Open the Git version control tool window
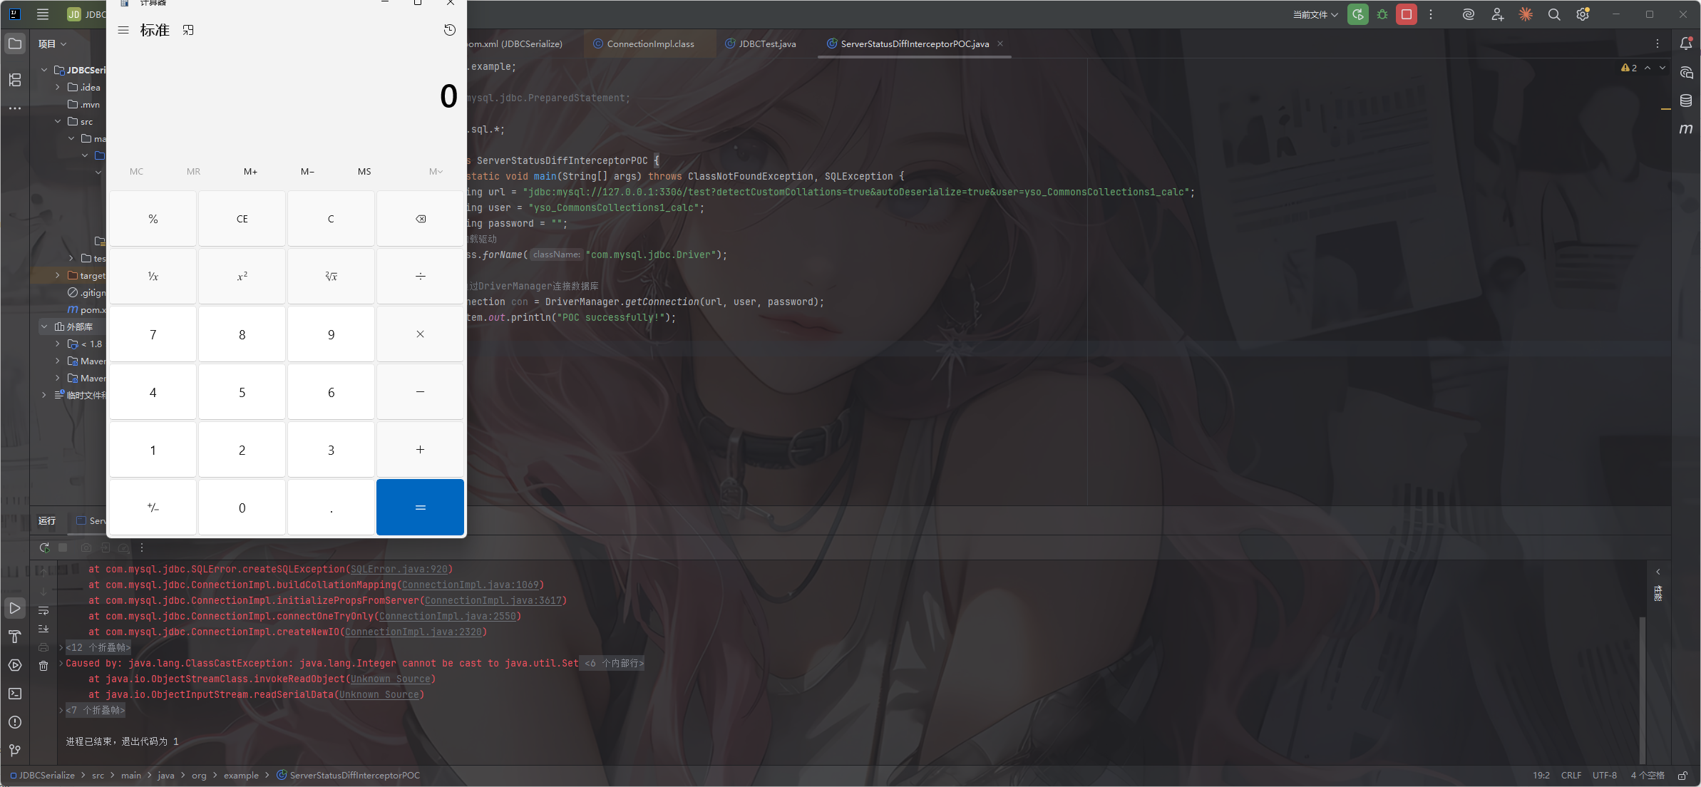This screenshot has height=787, width=1701. (x=15, y=750)
